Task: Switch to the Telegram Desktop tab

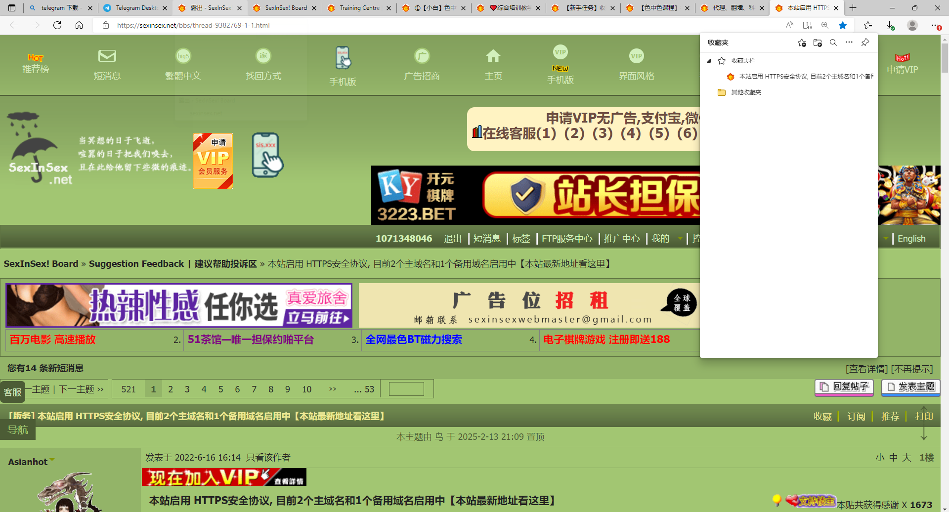Action: coord(134,8)
